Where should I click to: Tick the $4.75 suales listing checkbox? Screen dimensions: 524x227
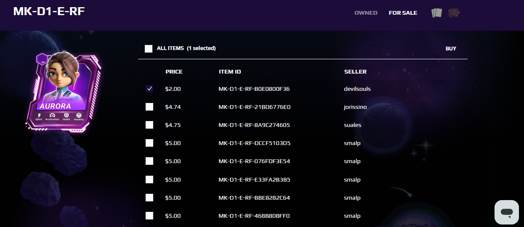(x=149, y=125)
